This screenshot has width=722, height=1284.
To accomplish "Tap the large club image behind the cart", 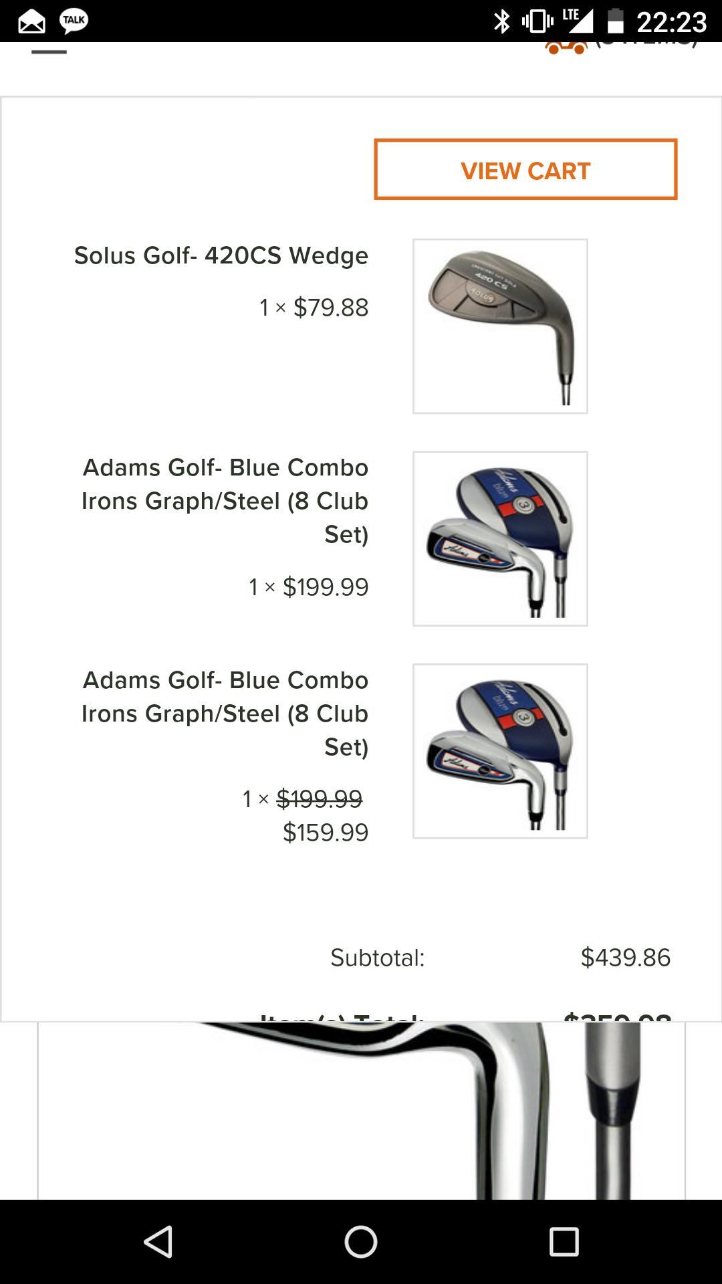I will (361, 1110).
